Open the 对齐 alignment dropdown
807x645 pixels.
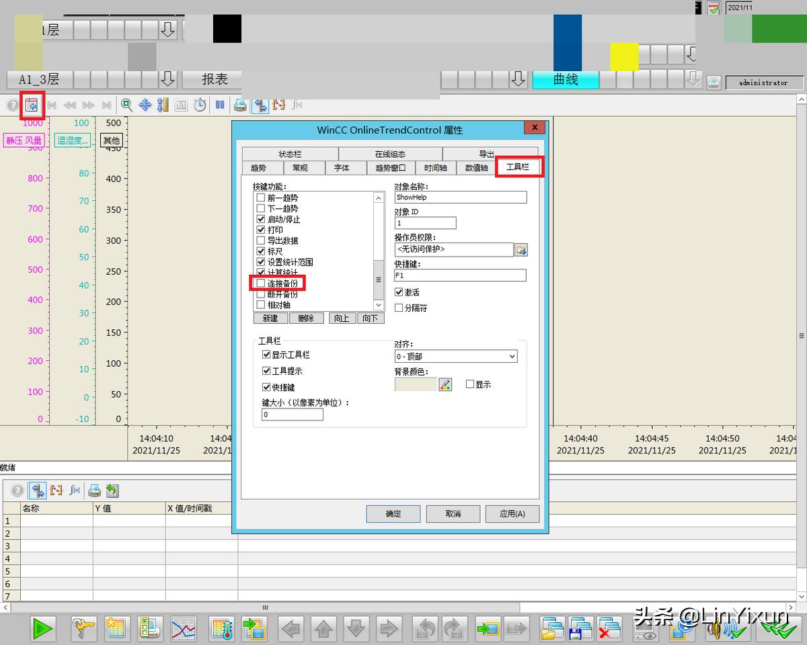click(x=510, y=356)
